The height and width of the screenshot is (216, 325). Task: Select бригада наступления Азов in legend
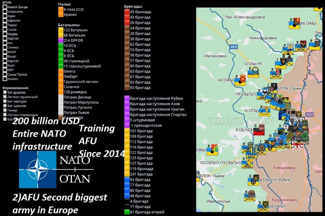tap(155, 104)
